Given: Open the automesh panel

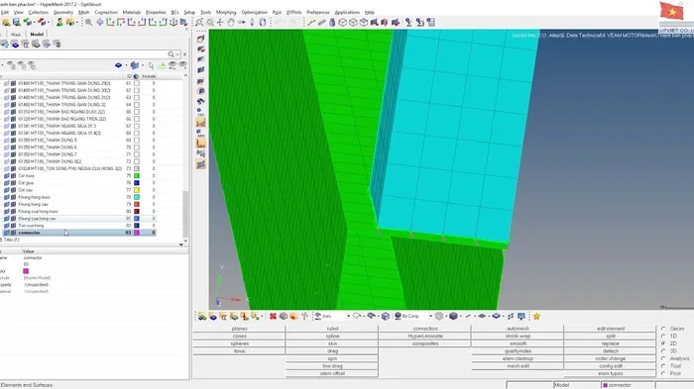Looking at the screenshot, I should [x=518, y=329].
